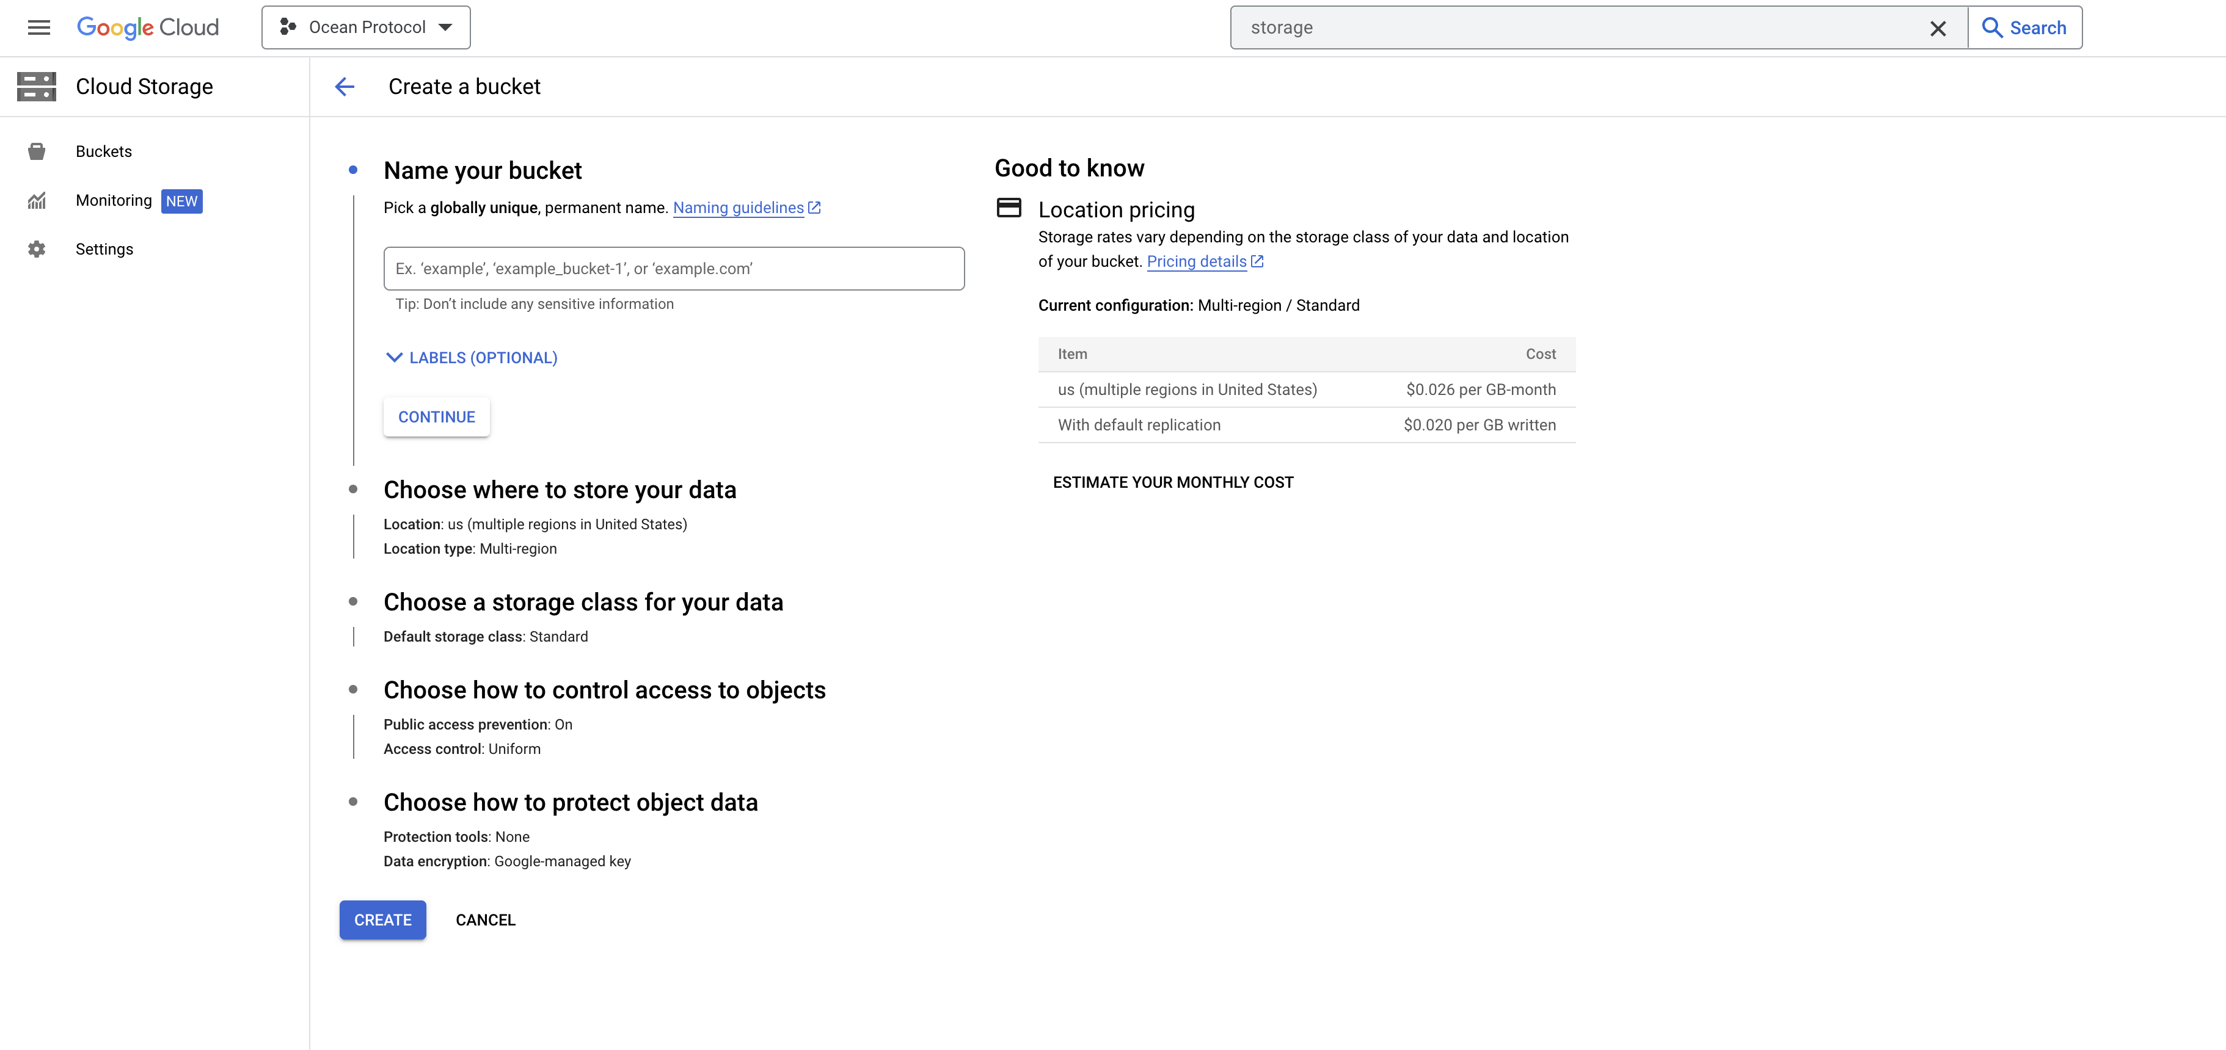Click the bucket name input field

[x=673, y=269]
